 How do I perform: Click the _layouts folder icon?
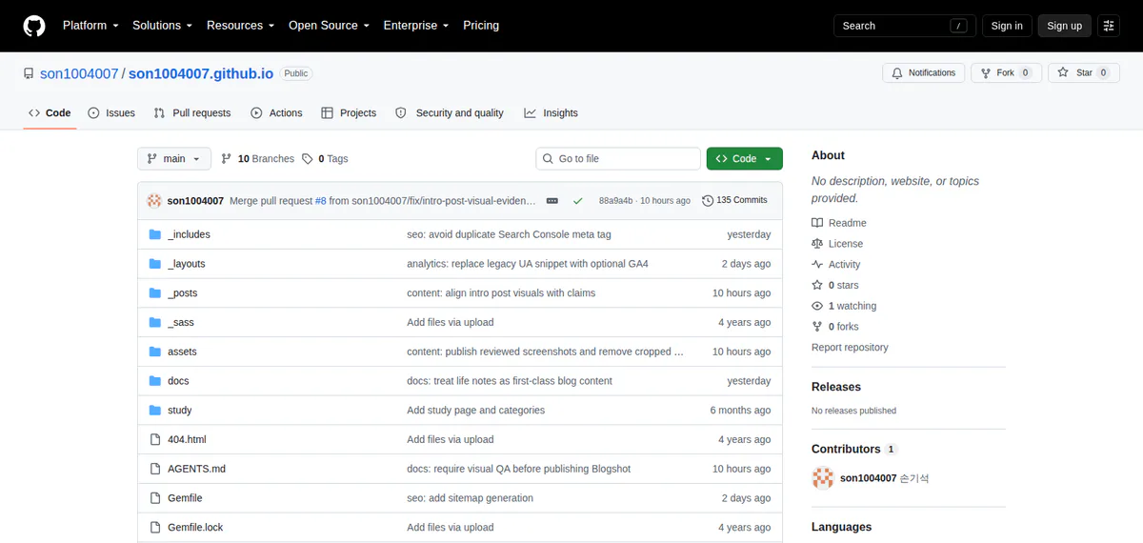[x=155, y=264]
